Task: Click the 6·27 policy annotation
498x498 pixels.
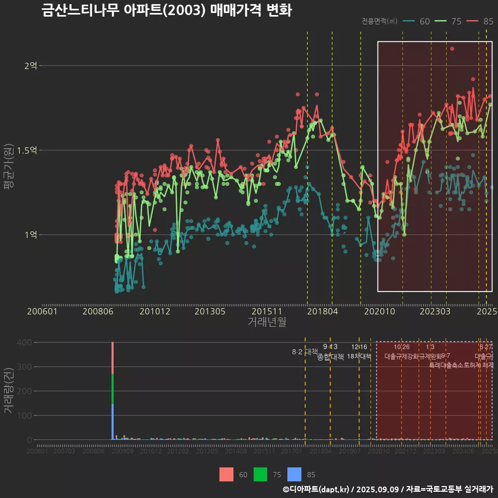Action: [x=486, y=347]
